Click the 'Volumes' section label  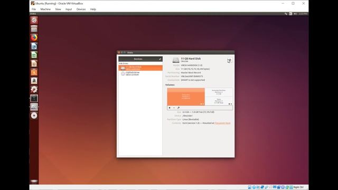click(x=170, y=85)
